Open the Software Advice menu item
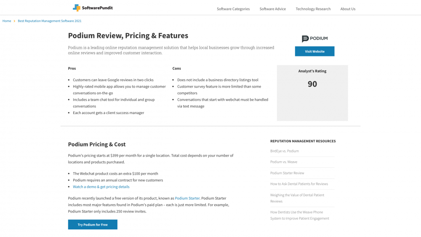421x237 pixels. point(272,9)
